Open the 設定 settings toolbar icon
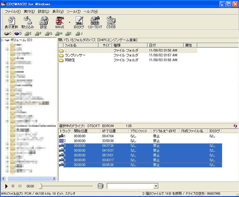This screenshot has width=239, height=197. (43, 22)
